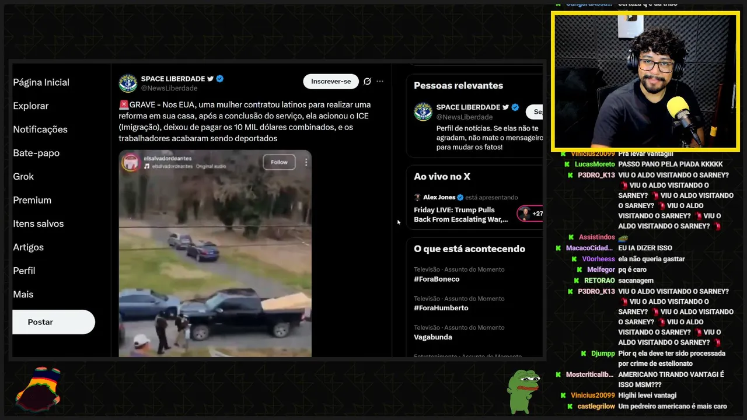Open Explorar in the sidebar
Screen dimensions: 747x420
[31, 106]
